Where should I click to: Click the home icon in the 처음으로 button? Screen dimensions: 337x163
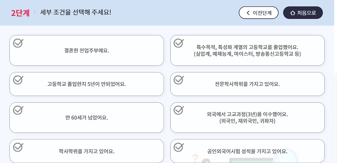click(x=293, y=13)
